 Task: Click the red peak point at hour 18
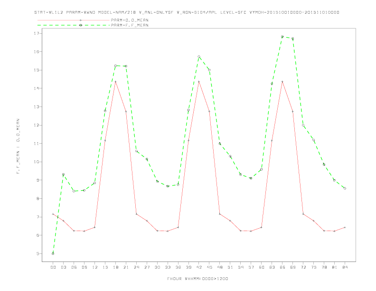point(115,82)
